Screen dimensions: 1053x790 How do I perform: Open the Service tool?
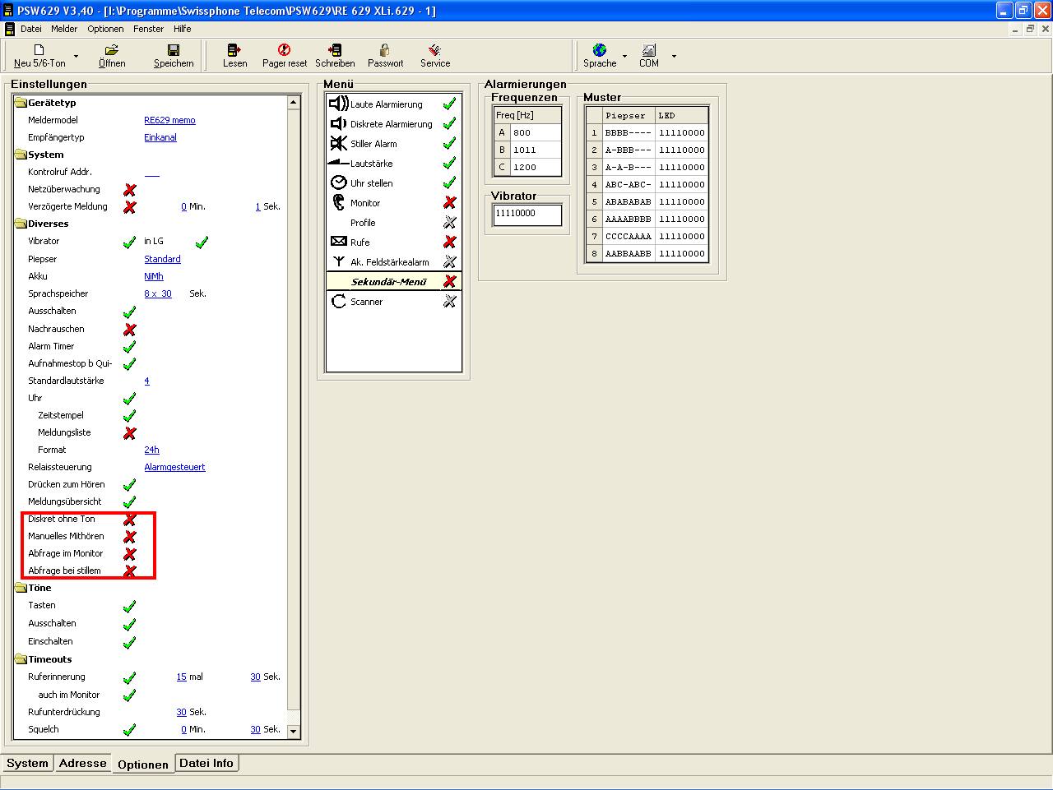pyautogui.click(x=435, y=50)
